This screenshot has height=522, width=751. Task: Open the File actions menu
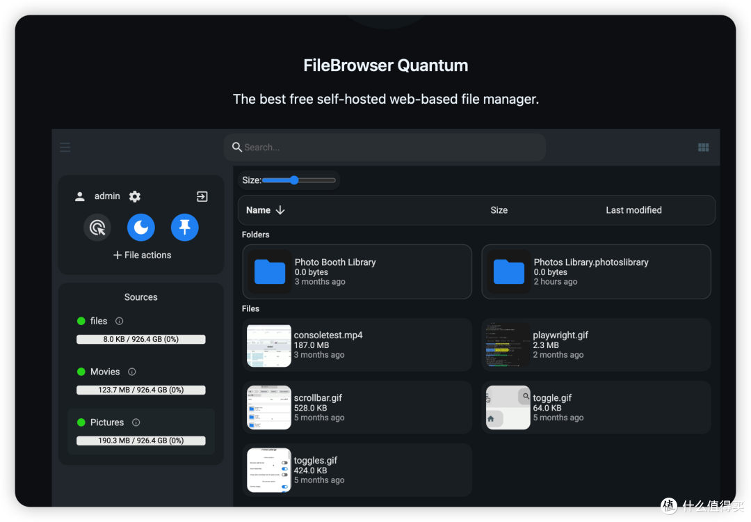point(142,255)
